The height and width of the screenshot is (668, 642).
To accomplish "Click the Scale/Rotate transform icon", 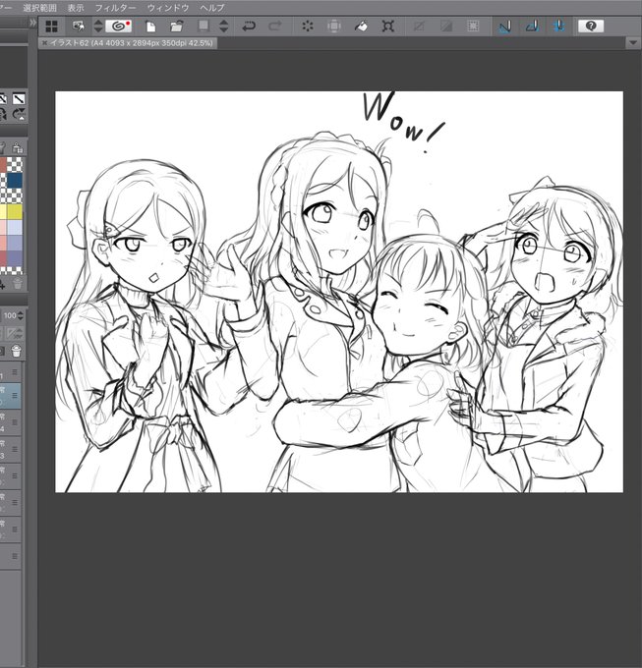I will (387, 27).
